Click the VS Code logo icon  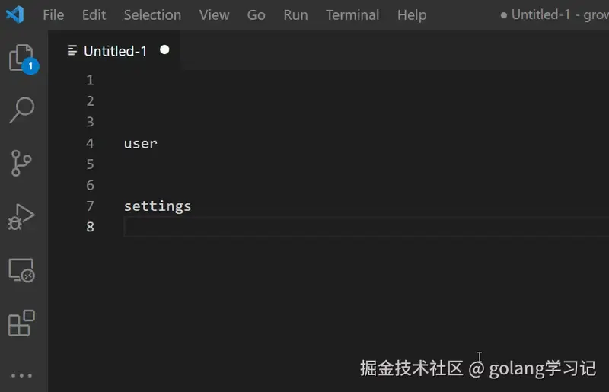tap(15, 14)
